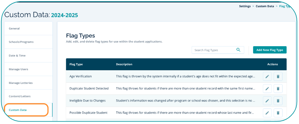Navigate to Settings in breadcrumb
The width and height of the screenshot is (299, 124).
pyautogui.click(x=245, y=6)
